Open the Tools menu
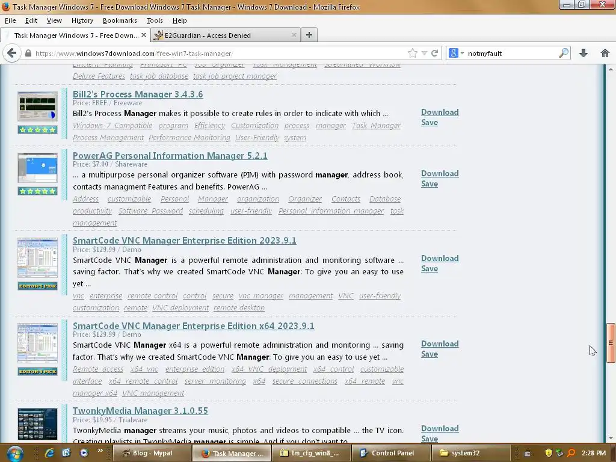 pyautogui.click(x=155, y=20)
